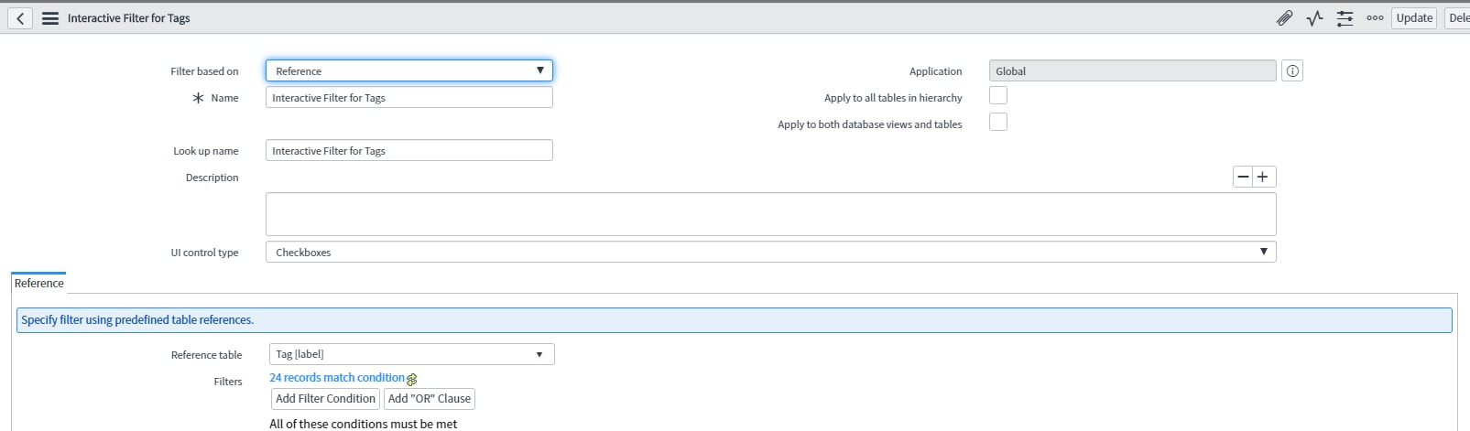Open the Reference table dropdown
1470x431 pixels.
coord(411,355)
